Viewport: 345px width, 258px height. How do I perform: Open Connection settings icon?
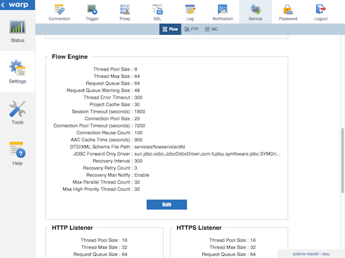point(59,9)
